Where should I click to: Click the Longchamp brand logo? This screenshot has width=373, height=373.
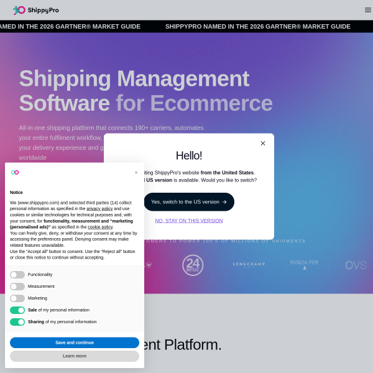[x=249, y=265]
